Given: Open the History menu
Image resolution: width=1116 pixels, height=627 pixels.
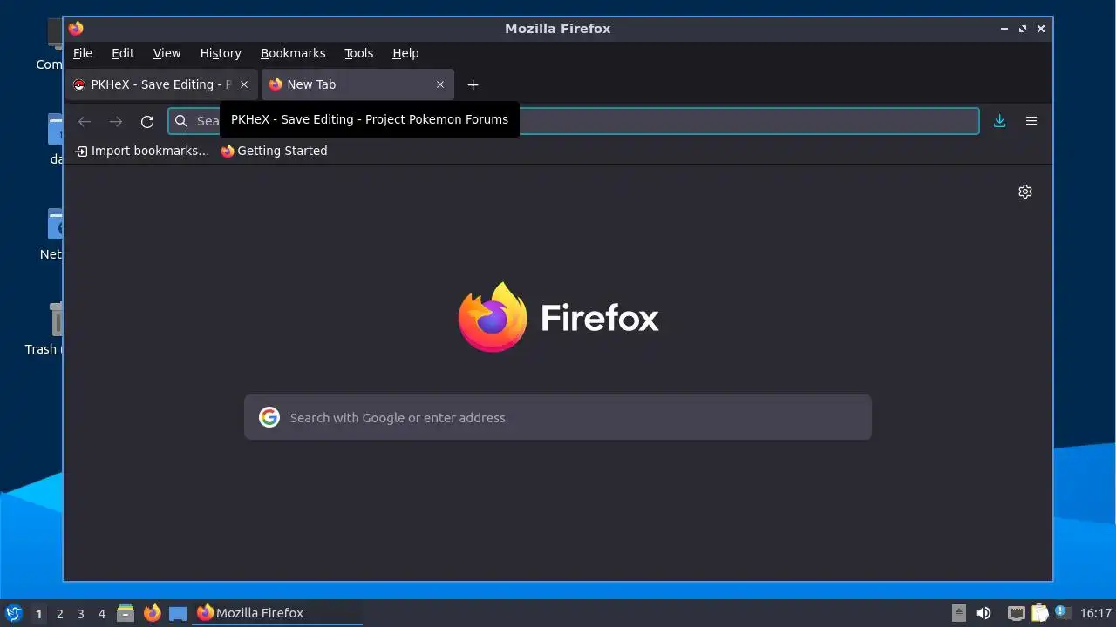Looking at the screenshot, I should coord(221,53).
